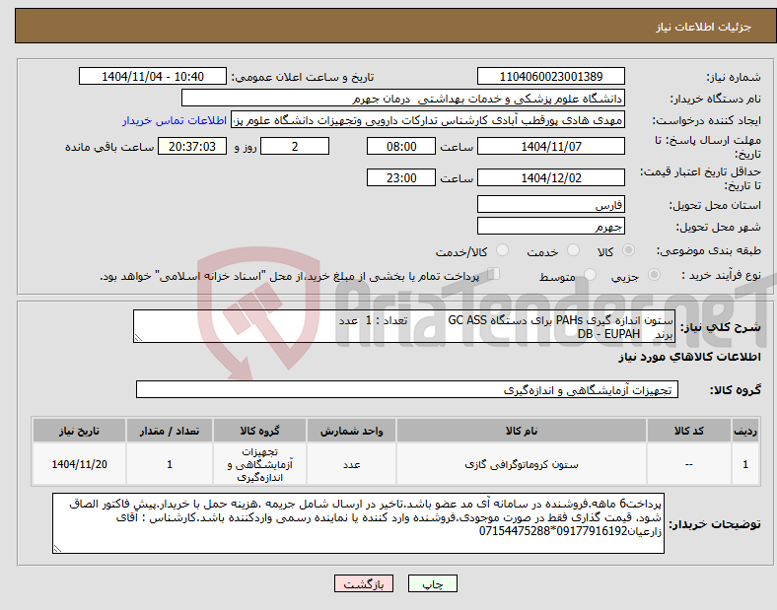Open the اطلاعات تماس خریدار link
The width and height of the screenshot is (777, 610).
(x=175, y=120)
